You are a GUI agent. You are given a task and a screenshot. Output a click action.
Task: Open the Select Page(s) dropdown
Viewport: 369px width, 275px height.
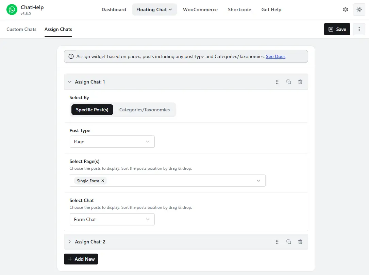pyautogui.click(x=168, y=181)
